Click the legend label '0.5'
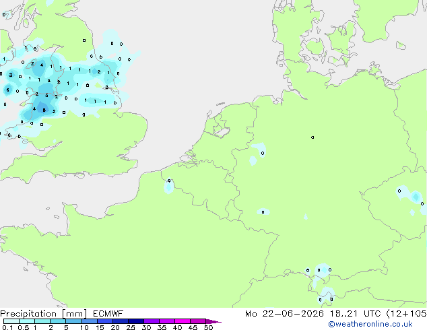Viewport: 427px width, 330px height. tap(24, 327)
